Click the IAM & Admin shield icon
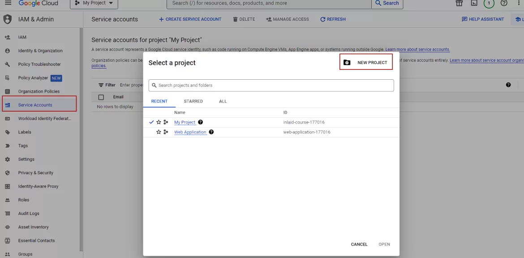This screenshot has width=524, height=258. point(7,19)
